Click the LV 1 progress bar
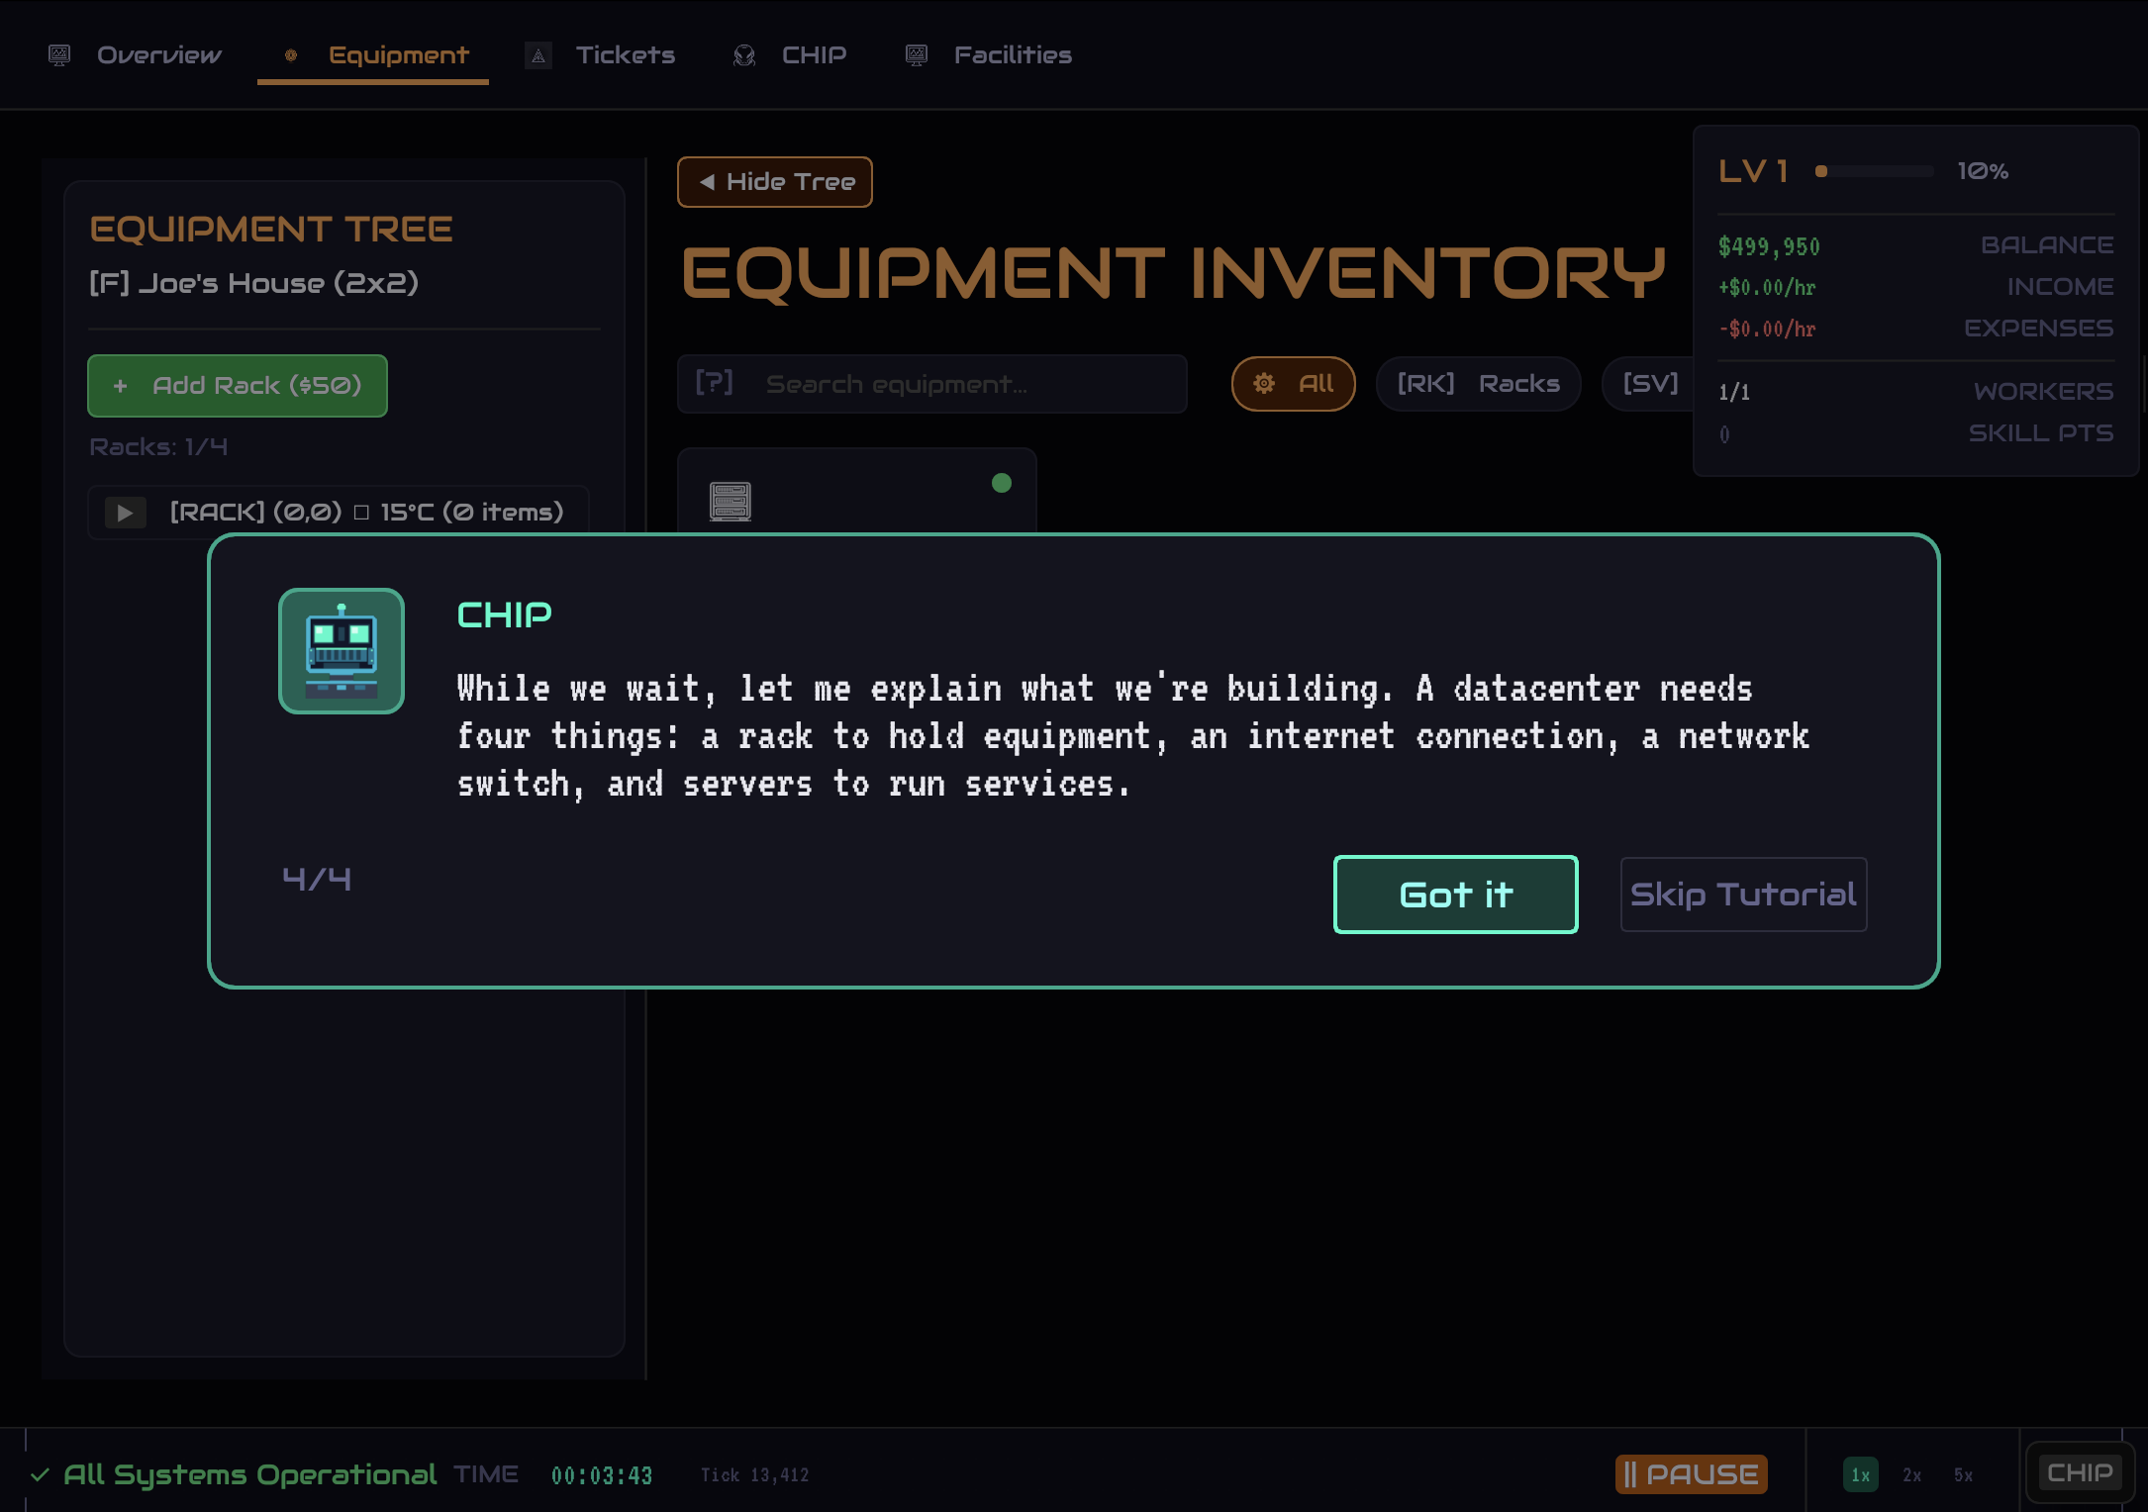The width and height of the screenshot is (2148, 1512). pyautogui.click(x=1874, y=171)
